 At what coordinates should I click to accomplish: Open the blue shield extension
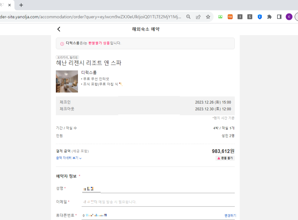click(x=260, y=17)
